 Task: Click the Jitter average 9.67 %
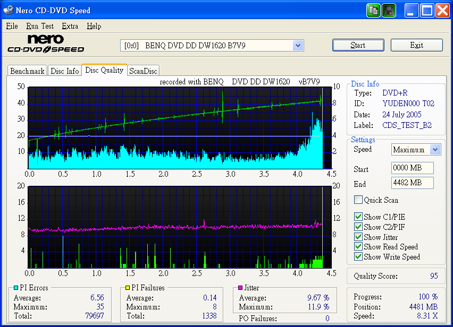tap(318, 298)
